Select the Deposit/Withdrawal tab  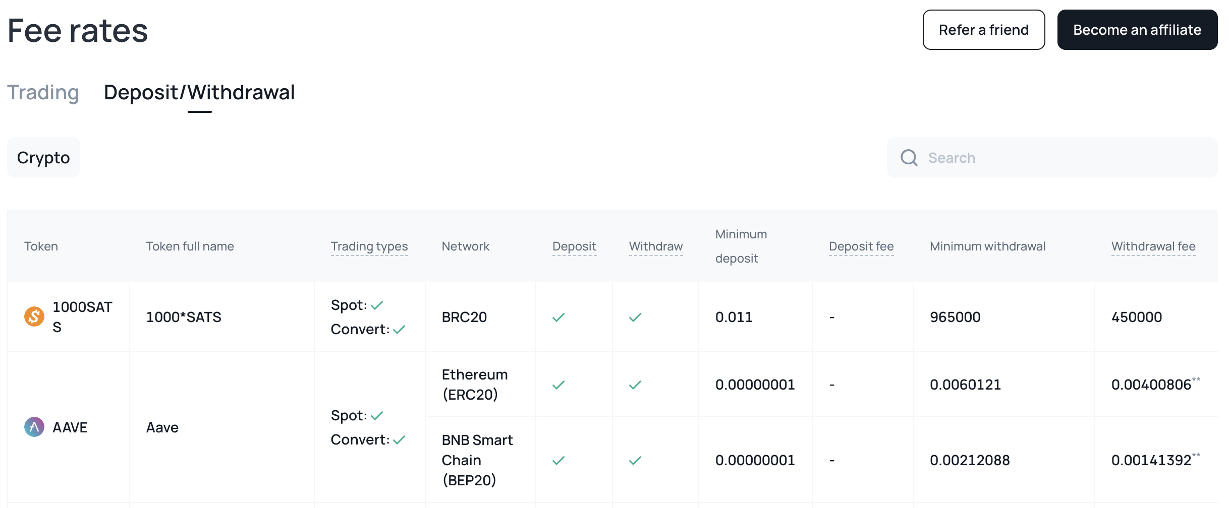[199, 92]
